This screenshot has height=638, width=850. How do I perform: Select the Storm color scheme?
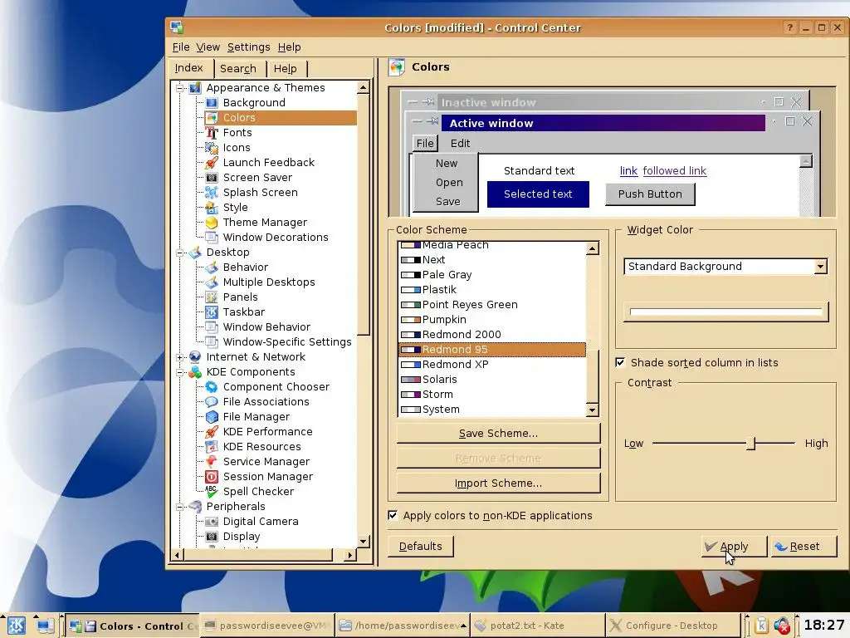pos(491,395)
